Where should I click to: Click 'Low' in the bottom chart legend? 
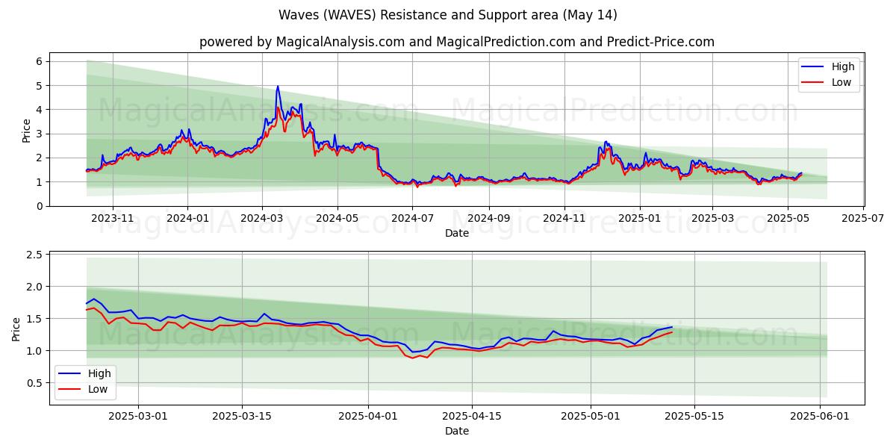(x=98, y=389)
